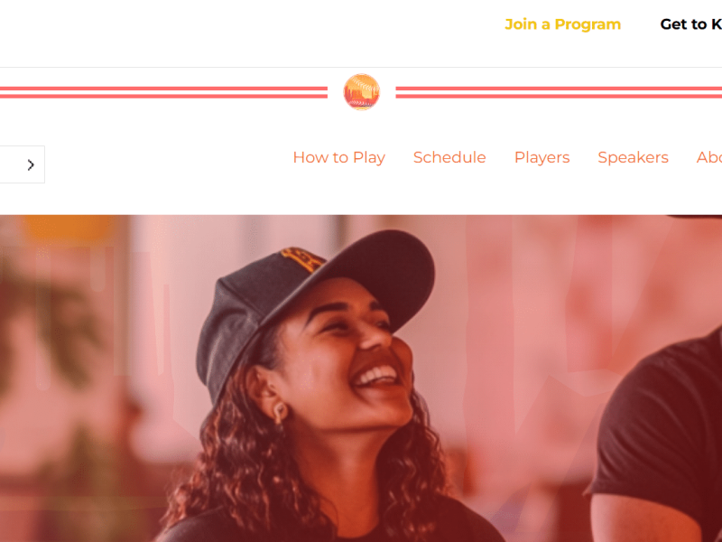
Task: Navigate to the Speakers section
Action: [x=634, y=157]
